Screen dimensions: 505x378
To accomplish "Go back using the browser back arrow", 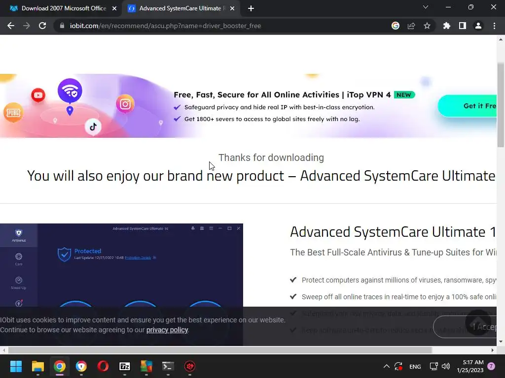I will (11, 26).
